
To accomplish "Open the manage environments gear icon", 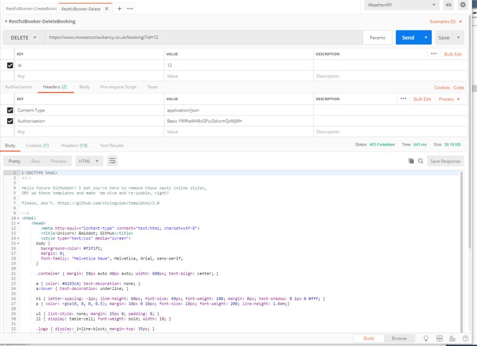I will pyautogui.click(x=463, y=5).
